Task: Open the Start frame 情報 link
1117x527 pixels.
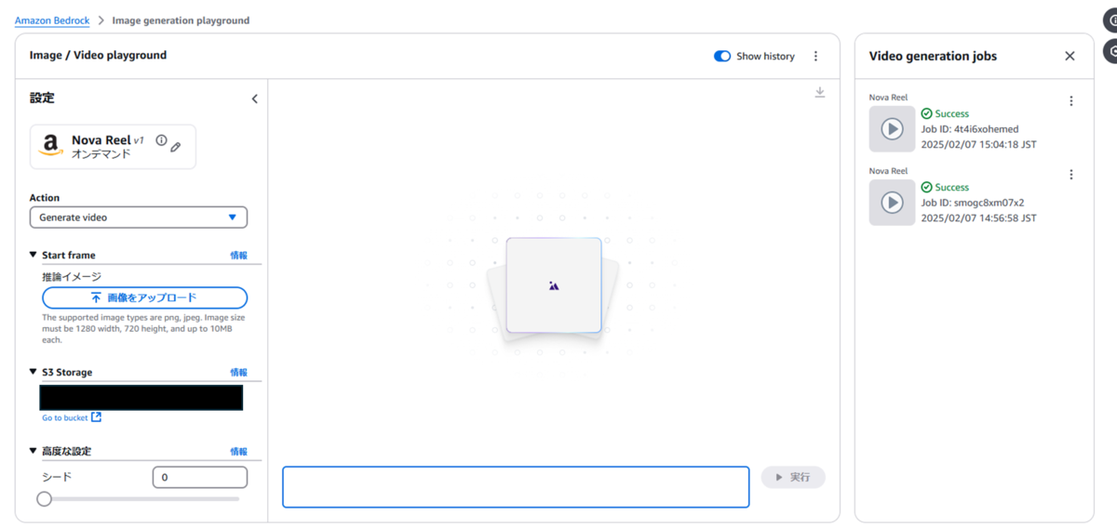Action: 239,256
